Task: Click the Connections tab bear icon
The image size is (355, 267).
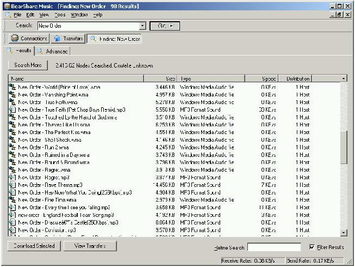Action: tap(15, 38)
